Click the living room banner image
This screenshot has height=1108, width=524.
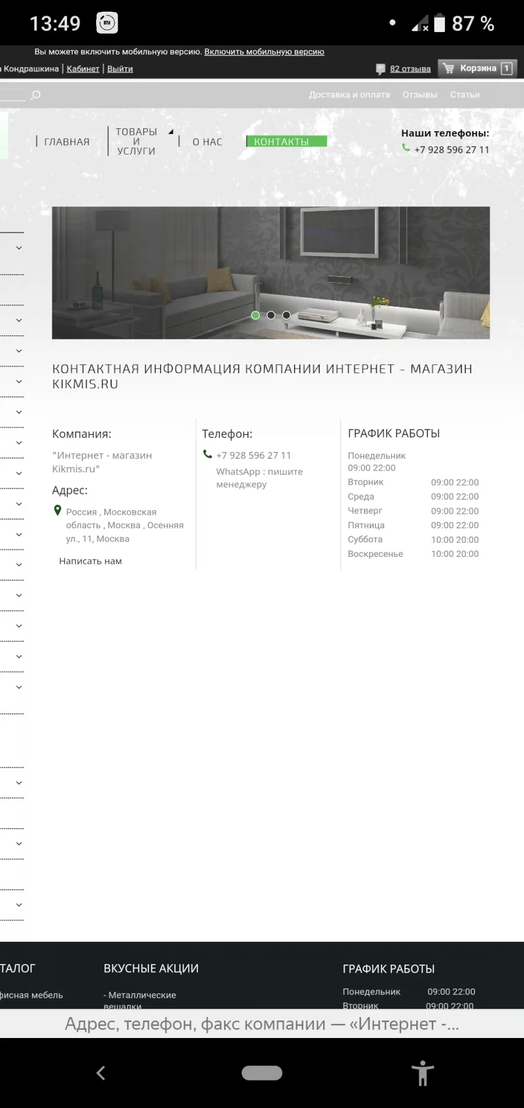point(271,272)
